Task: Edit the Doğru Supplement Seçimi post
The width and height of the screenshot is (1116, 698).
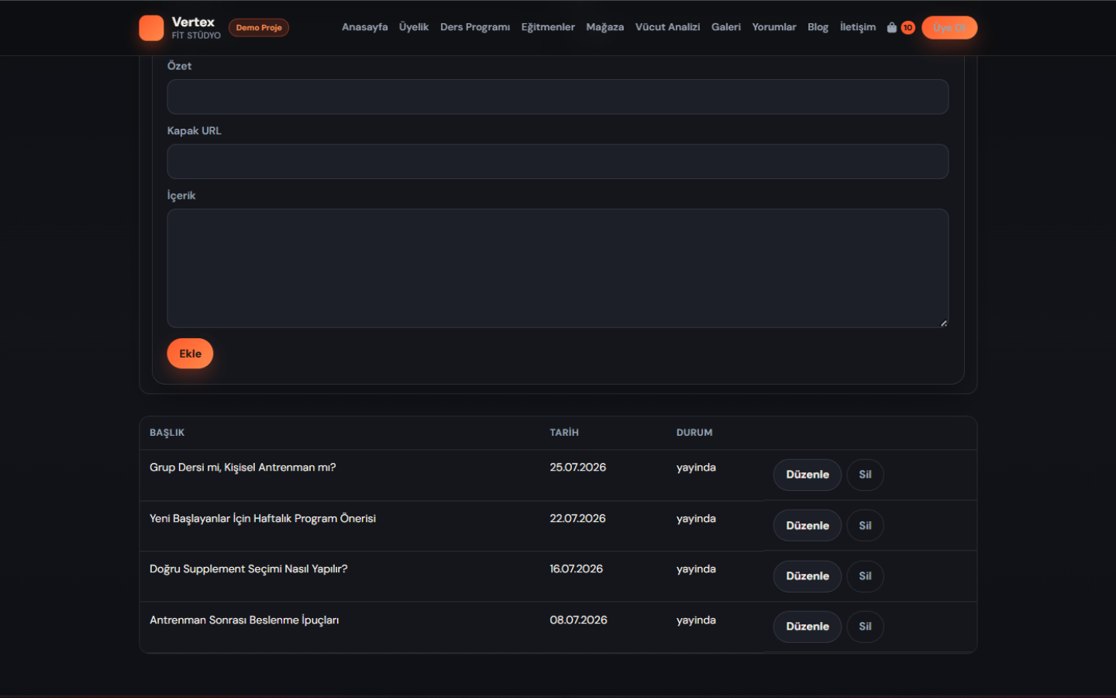Action: click(x=807, y=576)
